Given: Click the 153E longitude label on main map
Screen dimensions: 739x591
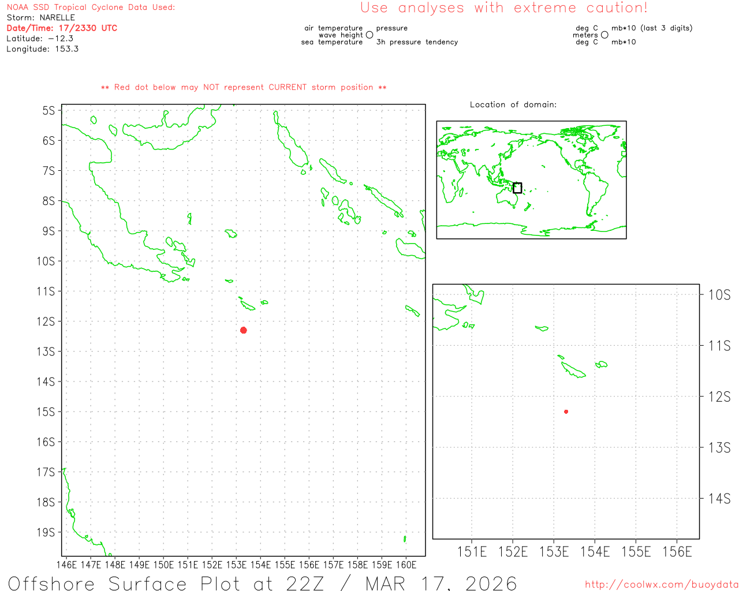Looking at the screenshot, I should point(236,564).
